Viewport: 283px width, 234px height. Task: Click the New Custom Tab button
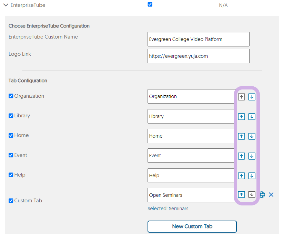[x=192, y=226]
